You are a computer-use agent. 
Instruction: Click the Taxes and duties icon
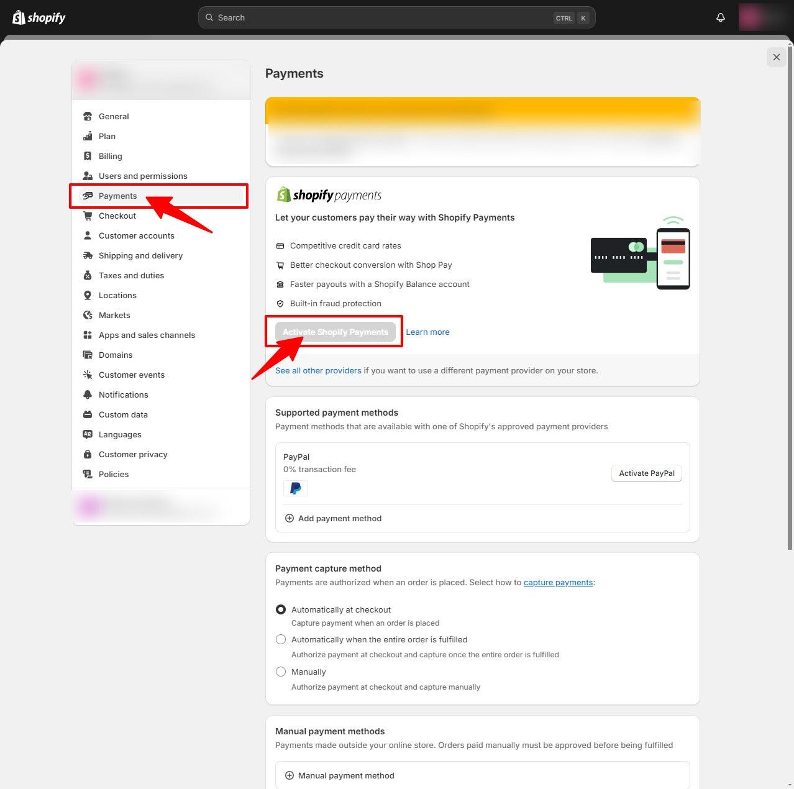point(88,275)
